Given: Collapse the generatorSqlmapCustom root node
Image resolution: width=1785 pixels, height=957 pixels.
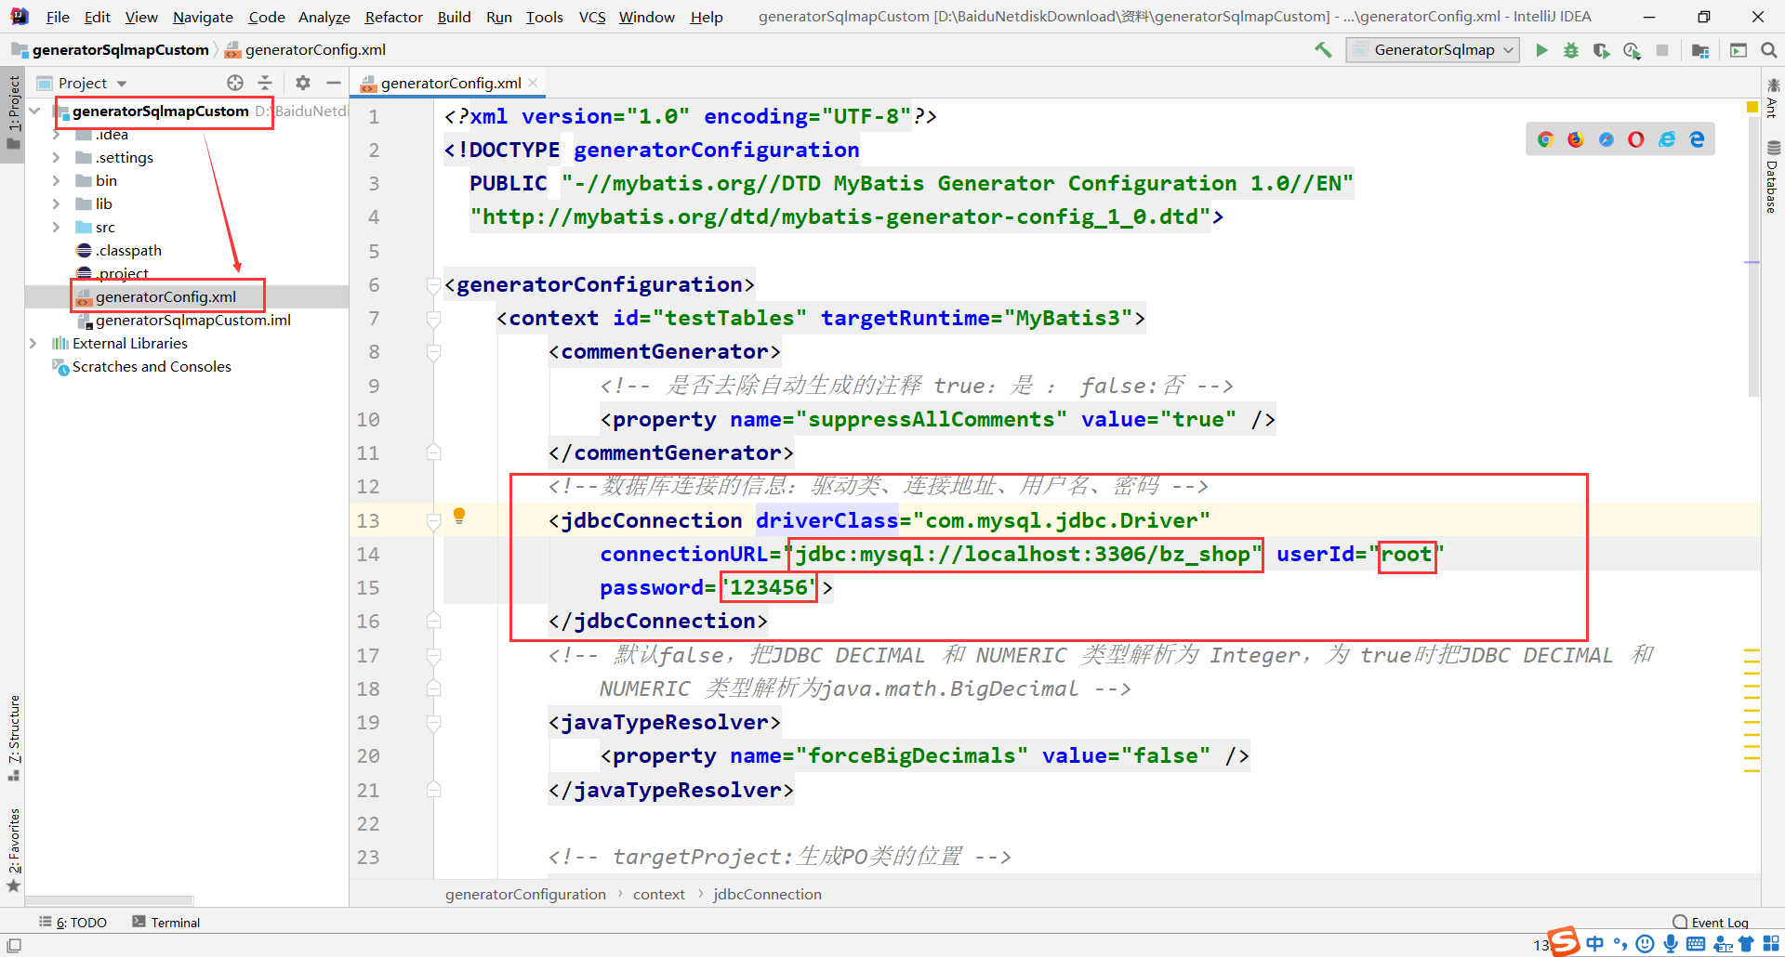Looking at the screenshot, I should click(x=34, y=111).
